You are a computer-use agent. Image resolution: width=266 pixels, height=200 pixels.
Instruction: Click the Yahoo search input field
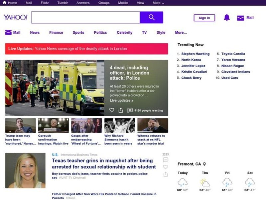[85, 17]
